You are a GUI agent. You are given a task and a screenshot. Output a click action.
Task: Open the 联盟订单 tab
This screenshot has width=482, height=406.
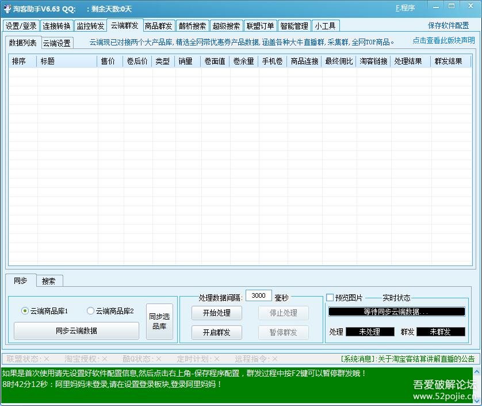(x=260, y=26)
